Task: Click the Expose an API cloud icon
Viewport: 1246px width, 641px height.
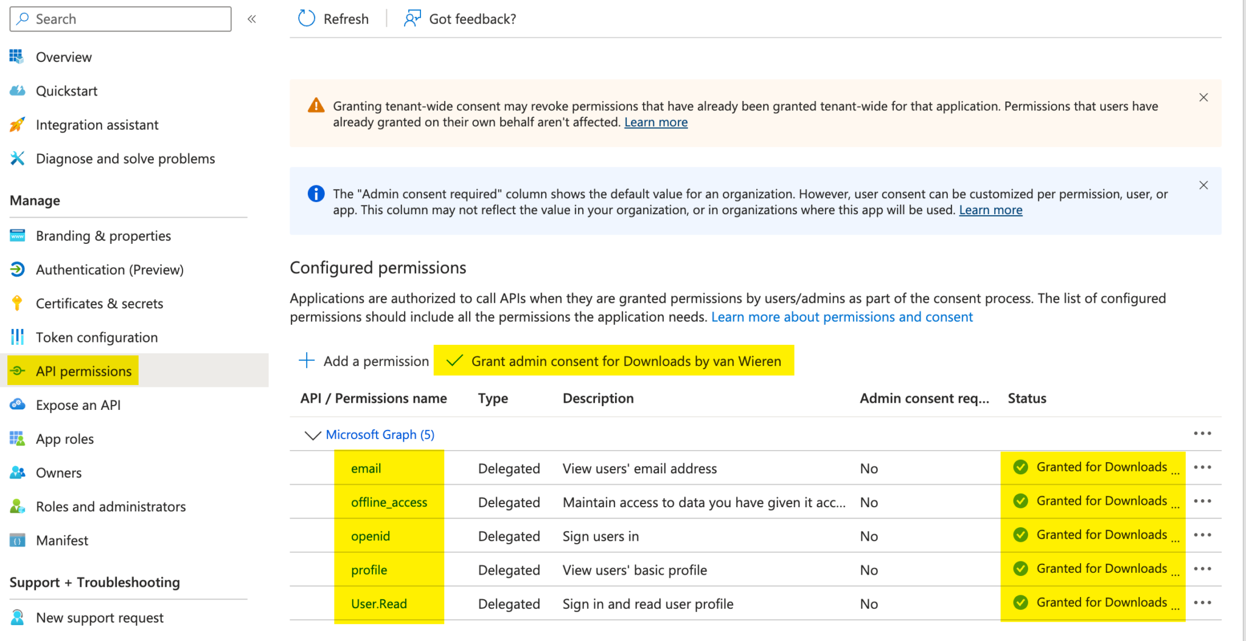Action: tap(17, 404)
